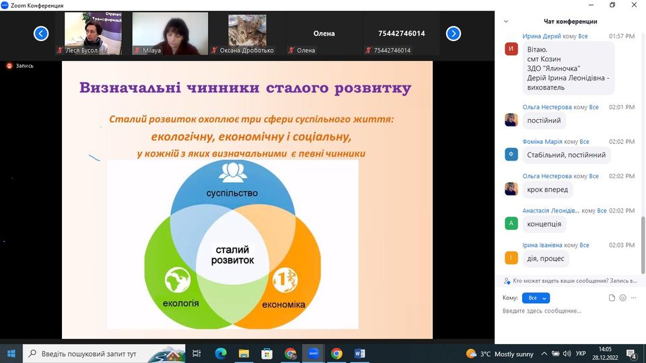Collapse the chat panel chevron
Screen dimensions: 646x363
(506, 22)
